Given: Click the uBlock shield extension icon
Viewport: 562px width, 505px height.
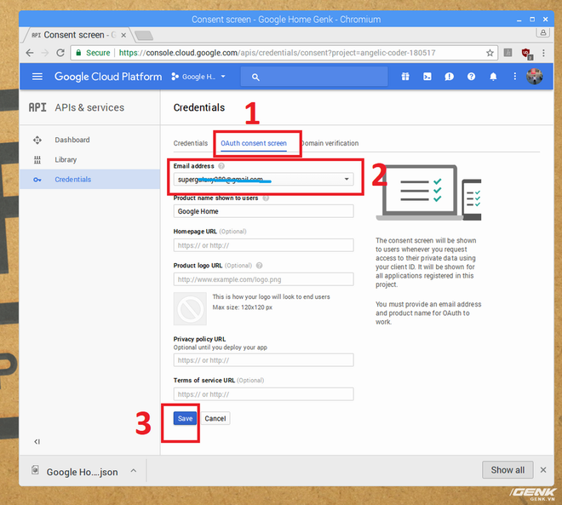Looking at the screenshot, I should pyautogui.click(x=526, y=53).
